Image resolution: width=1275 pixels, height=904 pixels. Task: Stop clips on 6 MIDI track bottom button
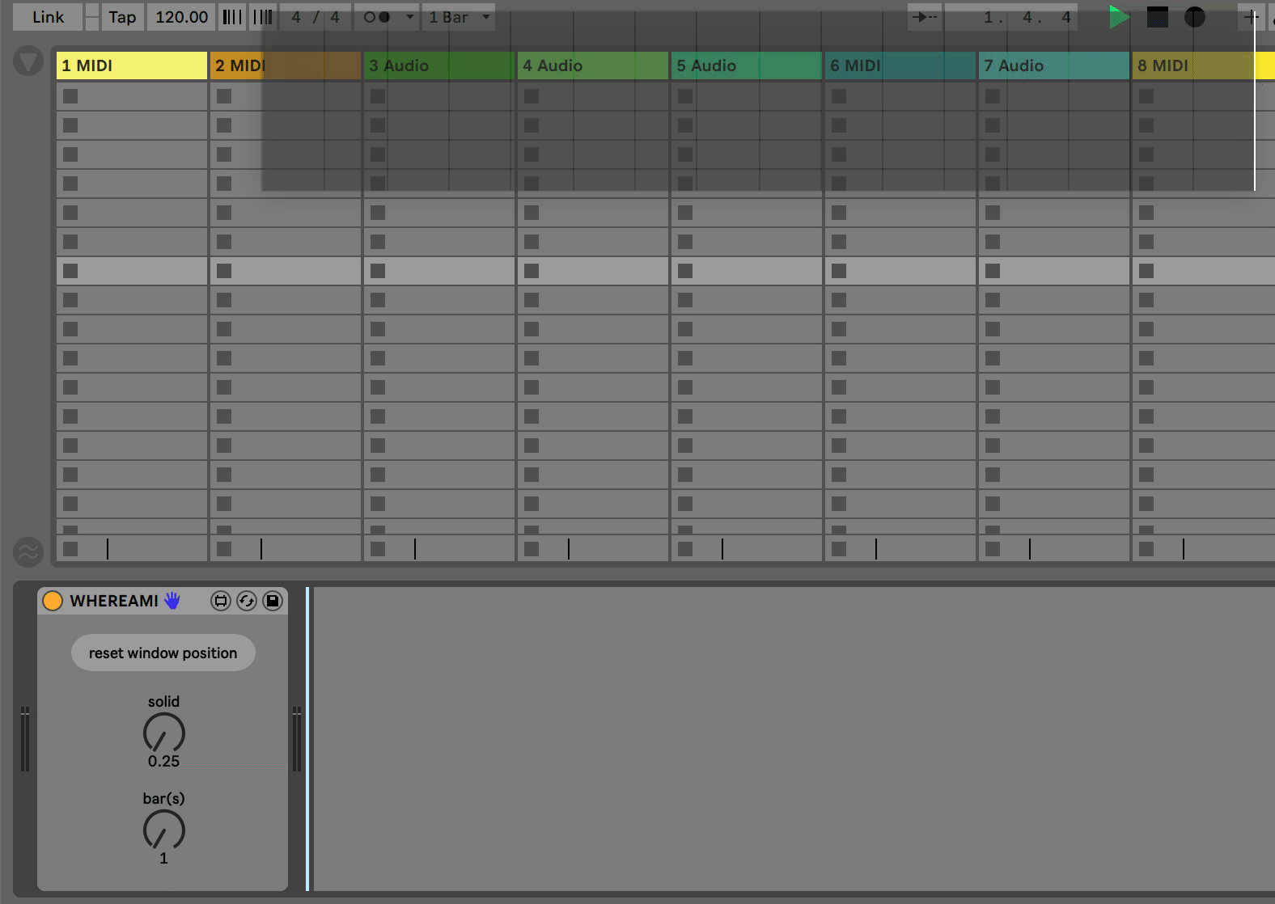pyautogui.click(x=839, y=549)
